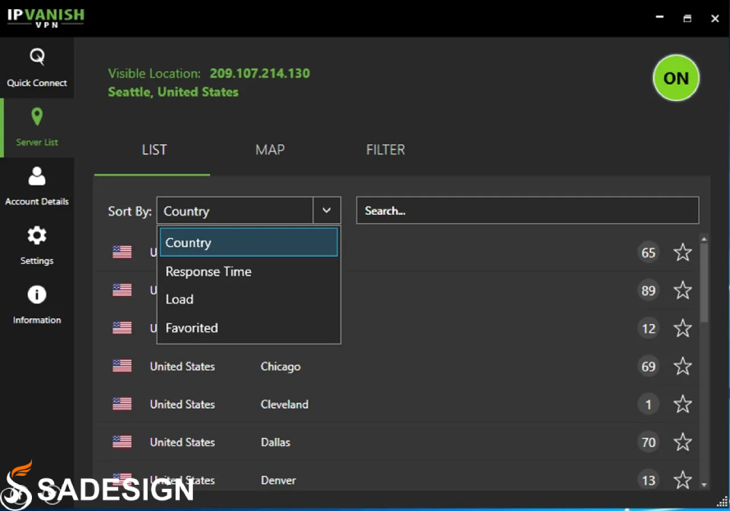Click the server count badge 69
730x511 pixels.
649,367
